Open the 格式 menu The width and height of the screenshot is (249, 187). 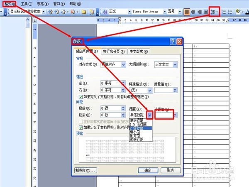click(x=10, y=4)
